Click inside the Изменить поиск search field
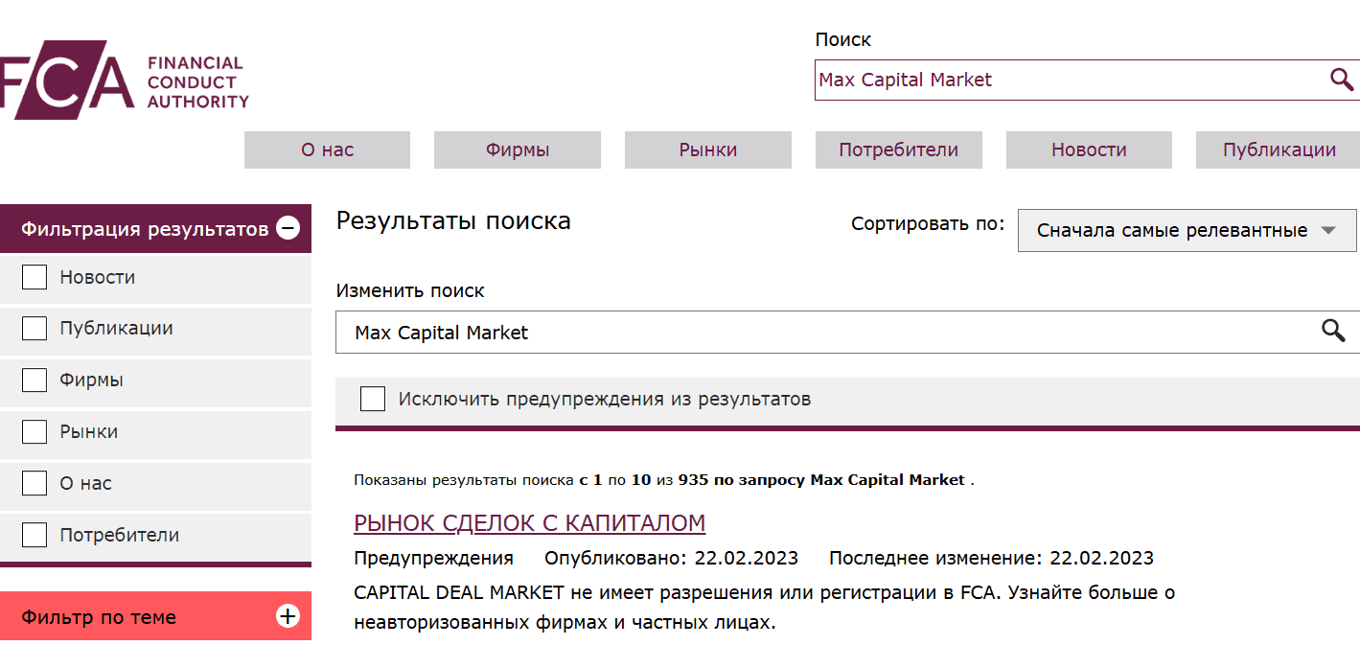Screen dimensions: 1360x645 click(671, 332)
